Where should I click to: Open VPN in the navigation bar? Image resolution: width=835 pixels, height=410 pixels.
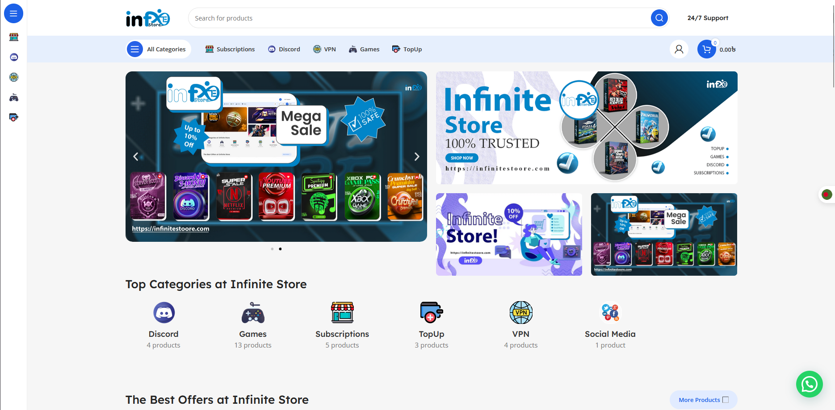[324, 49]
